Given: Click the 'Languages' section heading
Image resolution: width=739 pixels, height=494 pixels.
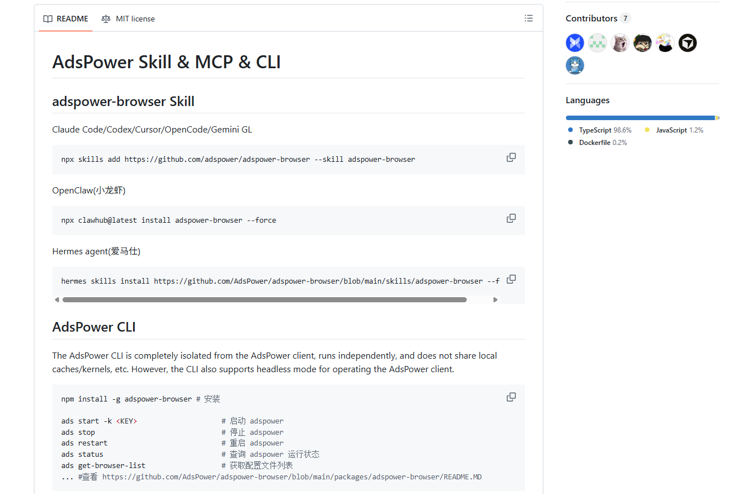Looking at the screenshot, I should (x=587, y=100).
